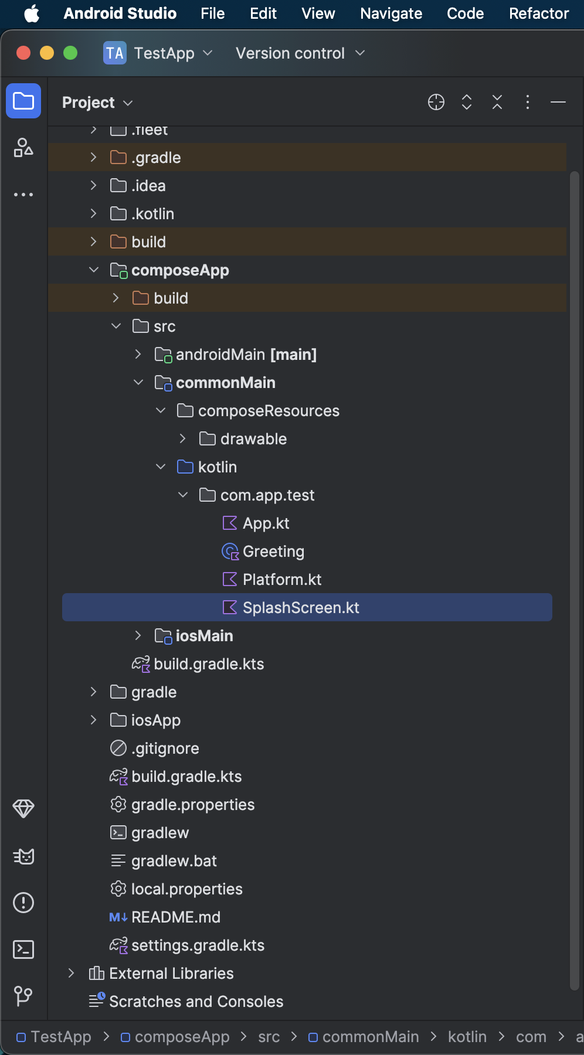Click the gradlew shell script icon

118,832
